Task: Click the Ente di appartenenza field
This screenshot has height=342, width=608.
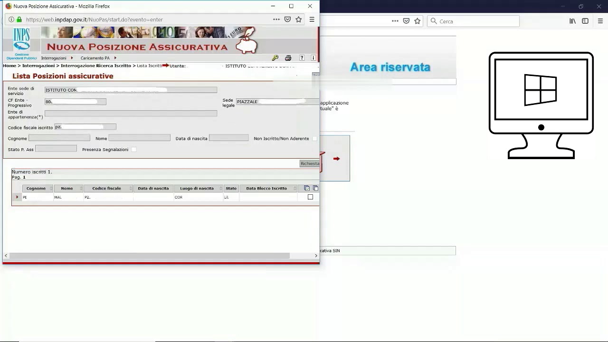Action: (131, 114)
